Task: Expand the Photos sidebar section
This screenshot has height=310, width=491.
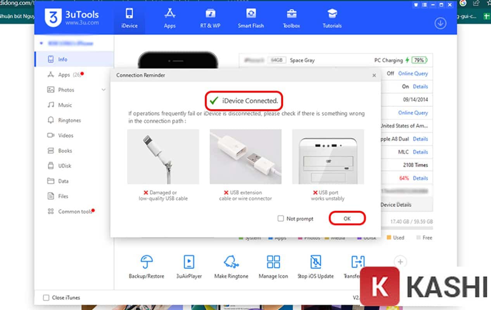Action: [x=104, y=90]
